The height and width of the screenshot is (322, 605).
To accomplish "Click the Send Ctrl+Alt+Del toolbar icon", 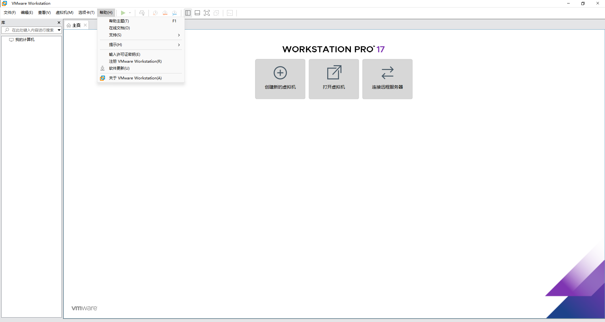I will [x=142, y=13].
